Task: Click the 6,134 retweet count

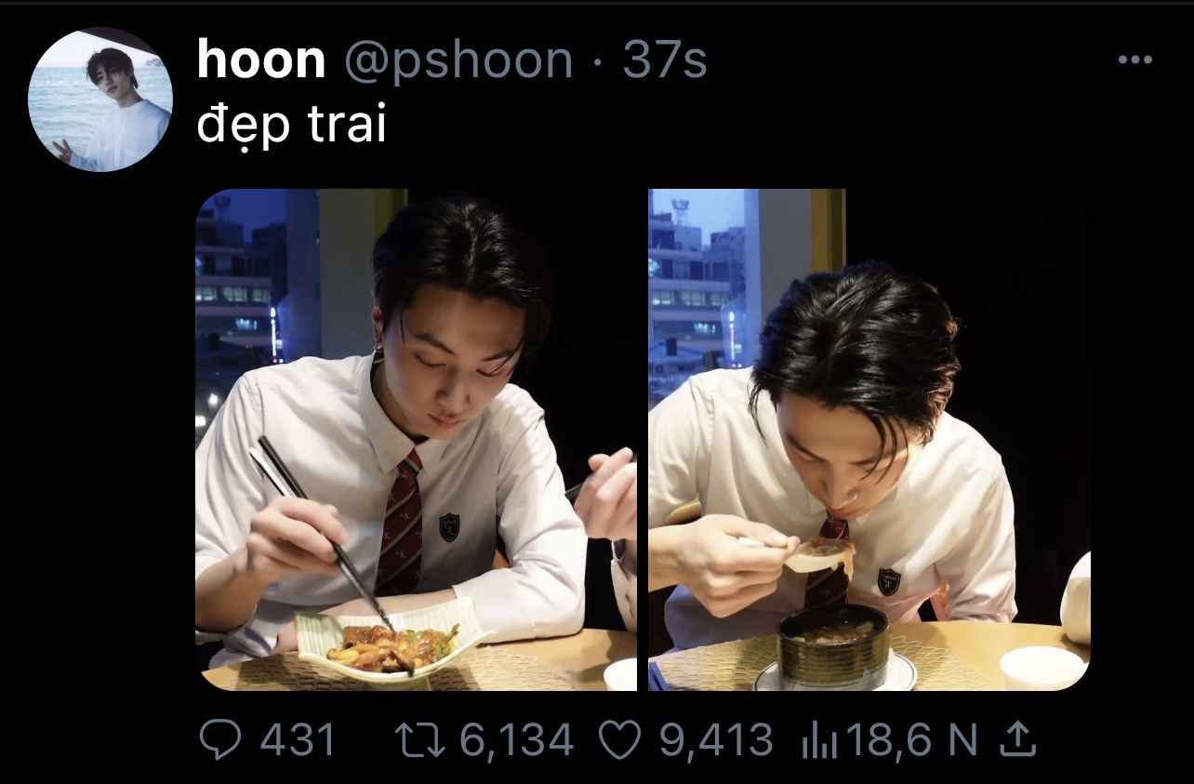Action: click(516, 740)
